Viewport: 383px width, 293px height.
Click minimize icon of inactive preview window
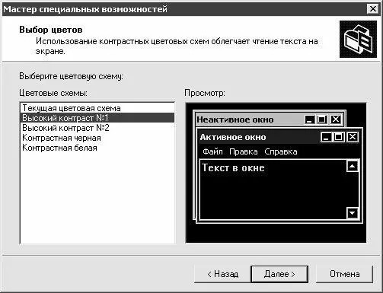coord(309,119)
